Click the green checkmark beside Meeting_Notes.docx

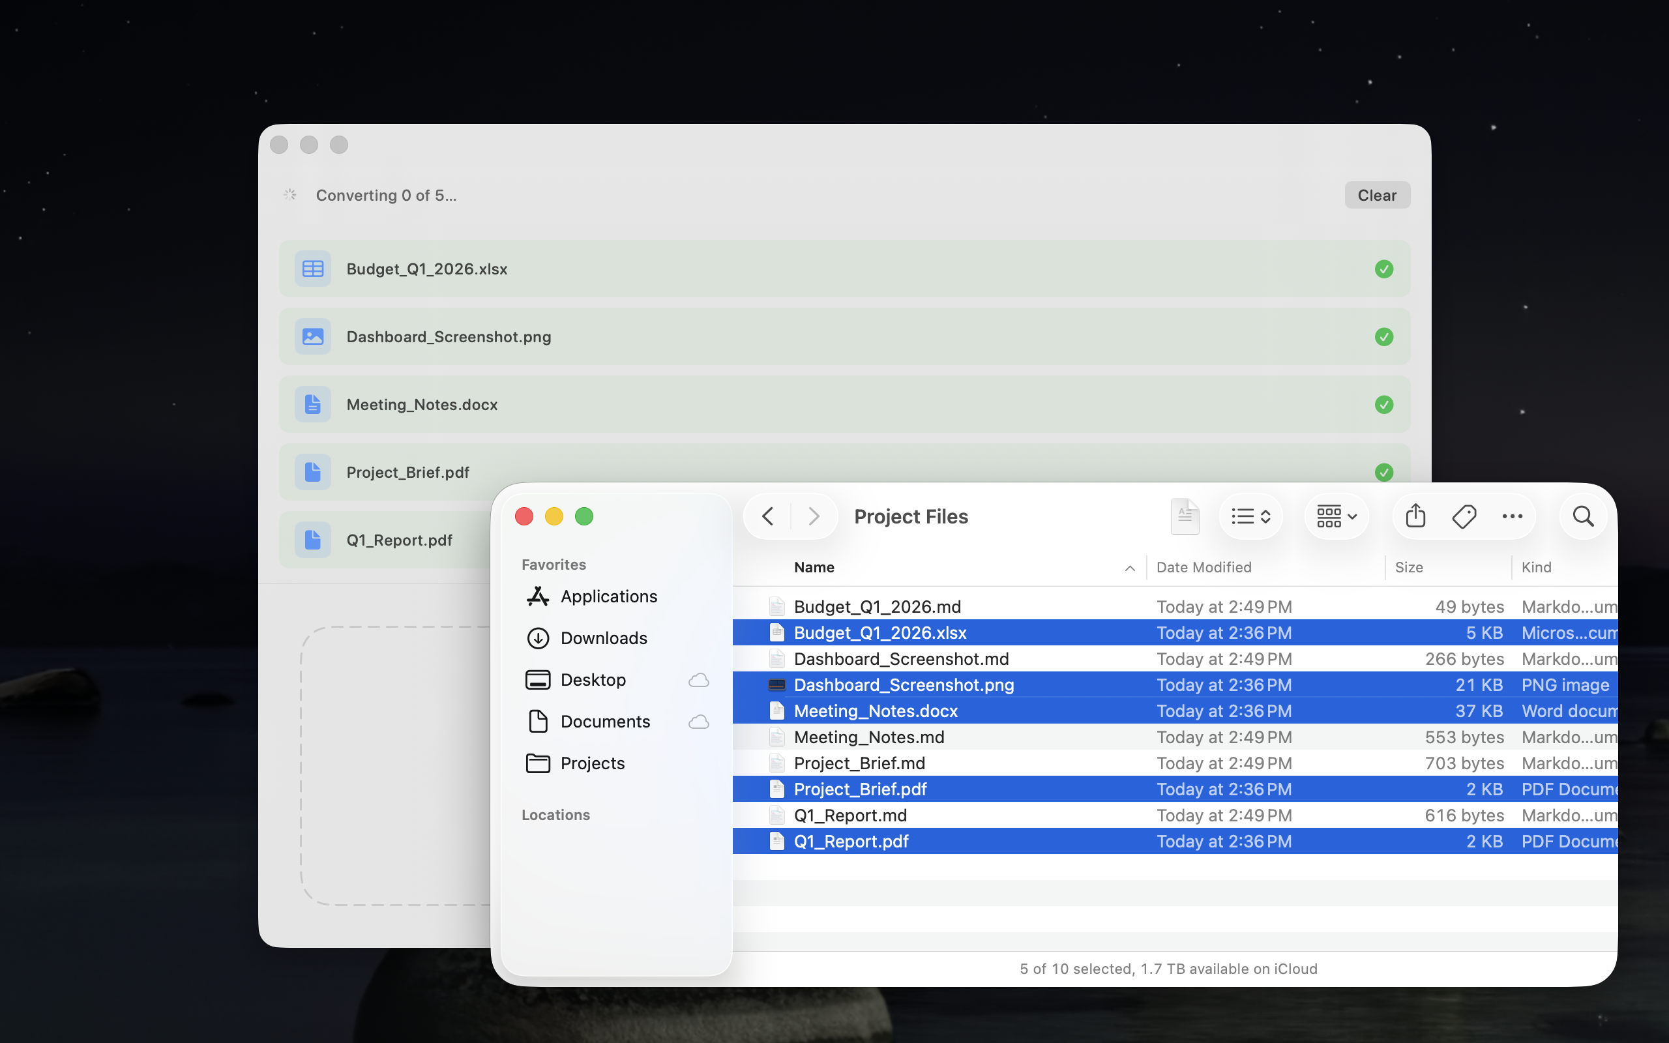1383,404
